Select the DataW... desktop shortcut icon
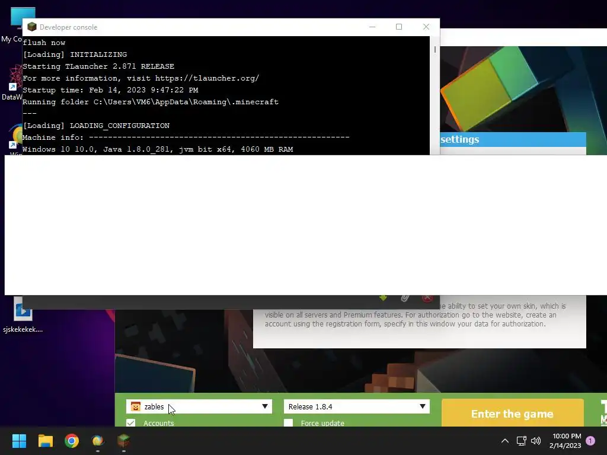 pos(12,83)
